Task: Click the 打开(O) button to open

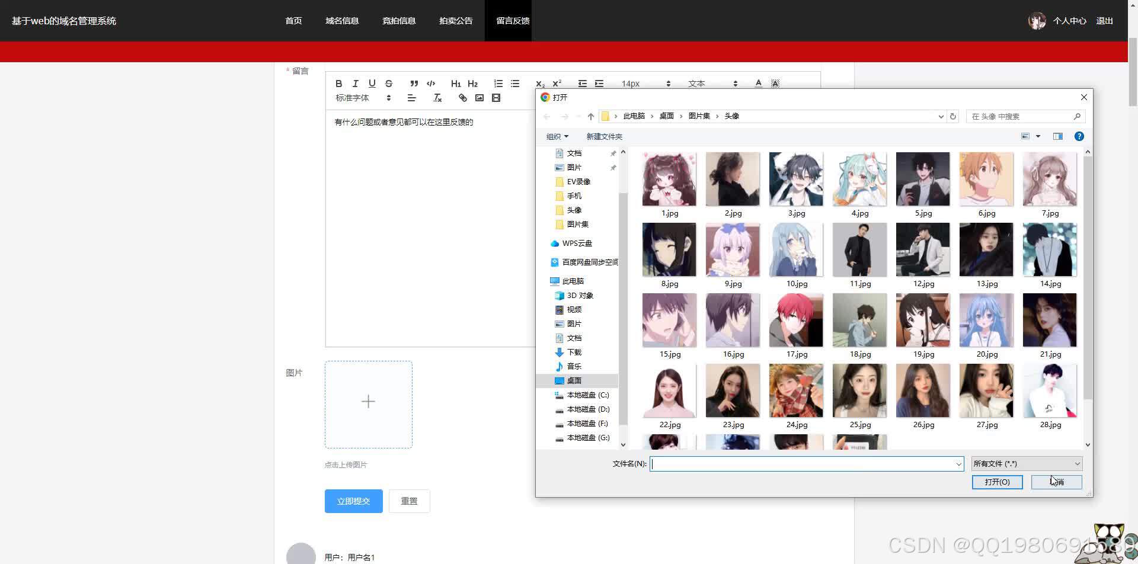Action: [996, 482]
